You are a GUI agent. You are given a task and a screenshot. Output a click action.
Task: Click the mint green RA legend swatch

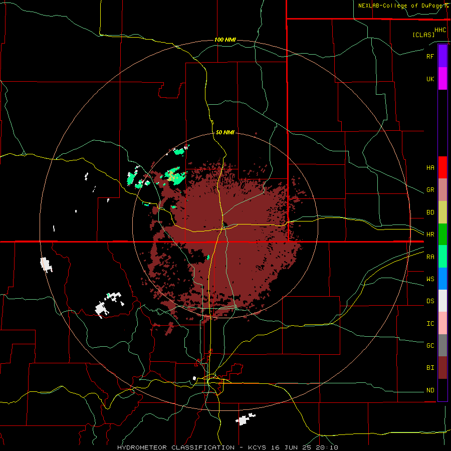442,257
